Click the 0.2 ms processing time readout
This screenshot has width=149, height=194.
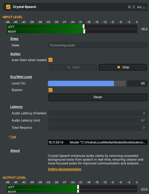[x=135, y=7]
